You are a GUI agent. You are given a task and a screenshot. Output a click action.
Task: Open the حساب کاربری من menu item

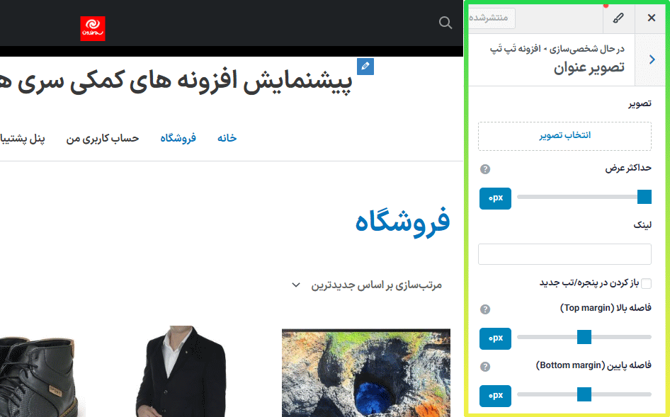102,138
